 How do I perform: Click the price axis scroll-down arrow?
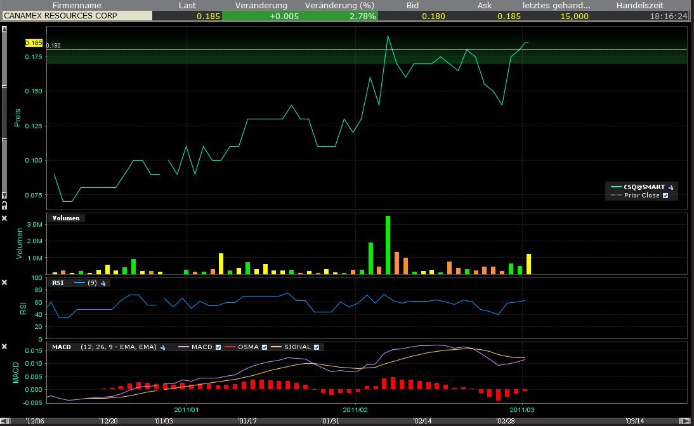point(4,196)
